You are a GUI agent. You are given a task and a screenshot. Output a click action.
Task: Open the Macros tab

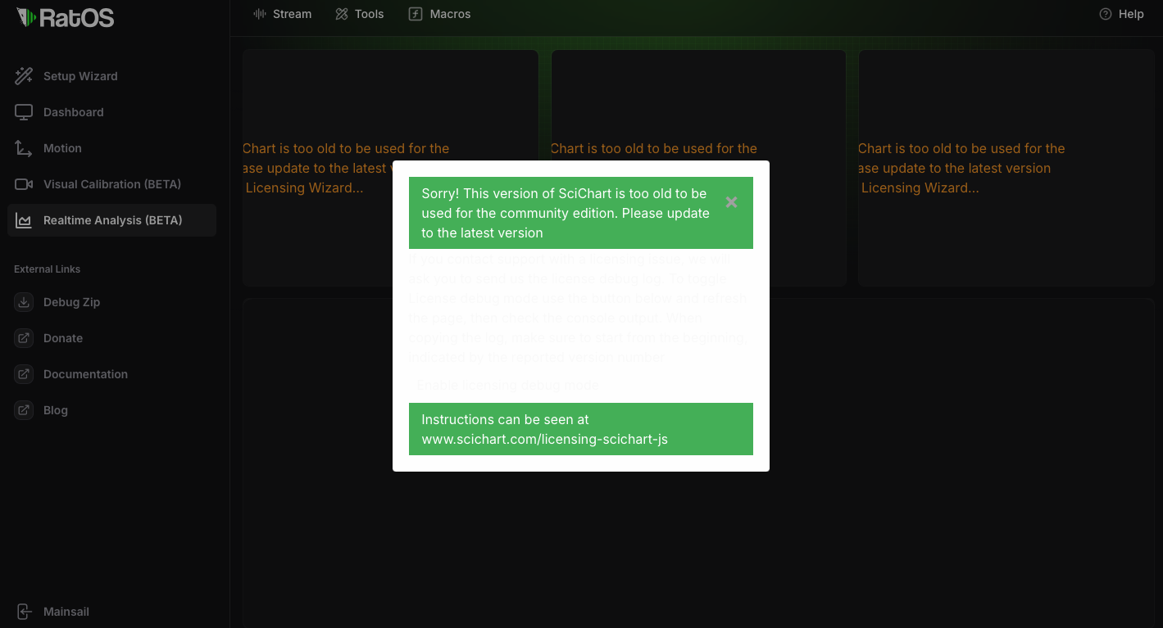439,14
